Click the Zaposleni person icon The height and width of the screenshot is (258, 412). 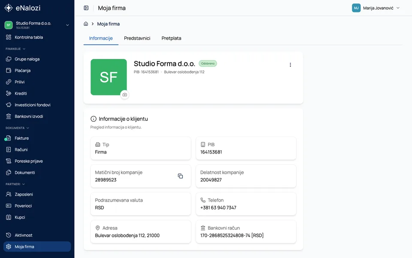[9, 194]
